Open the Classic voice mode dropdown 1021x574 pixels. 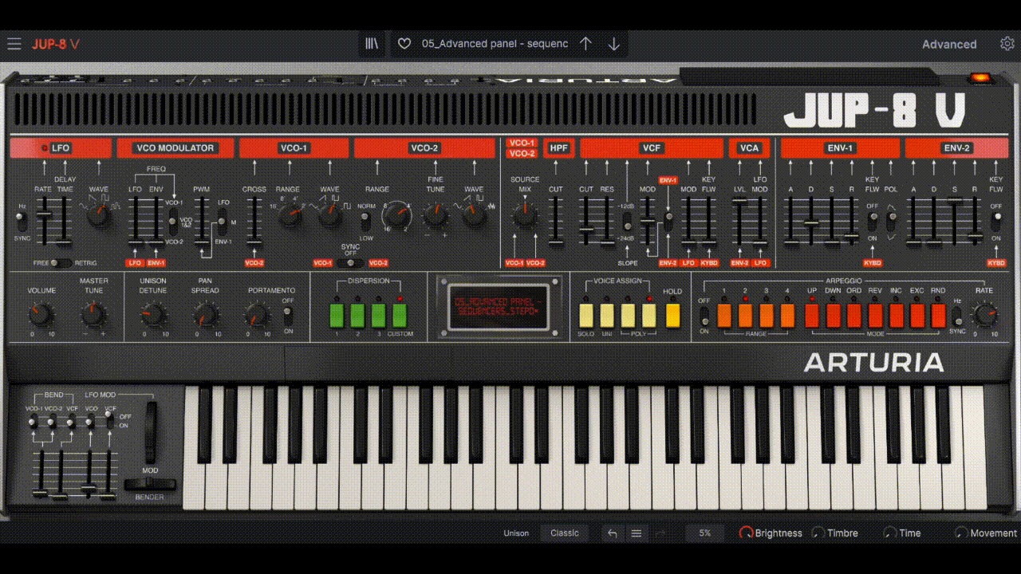pos(565,533)
